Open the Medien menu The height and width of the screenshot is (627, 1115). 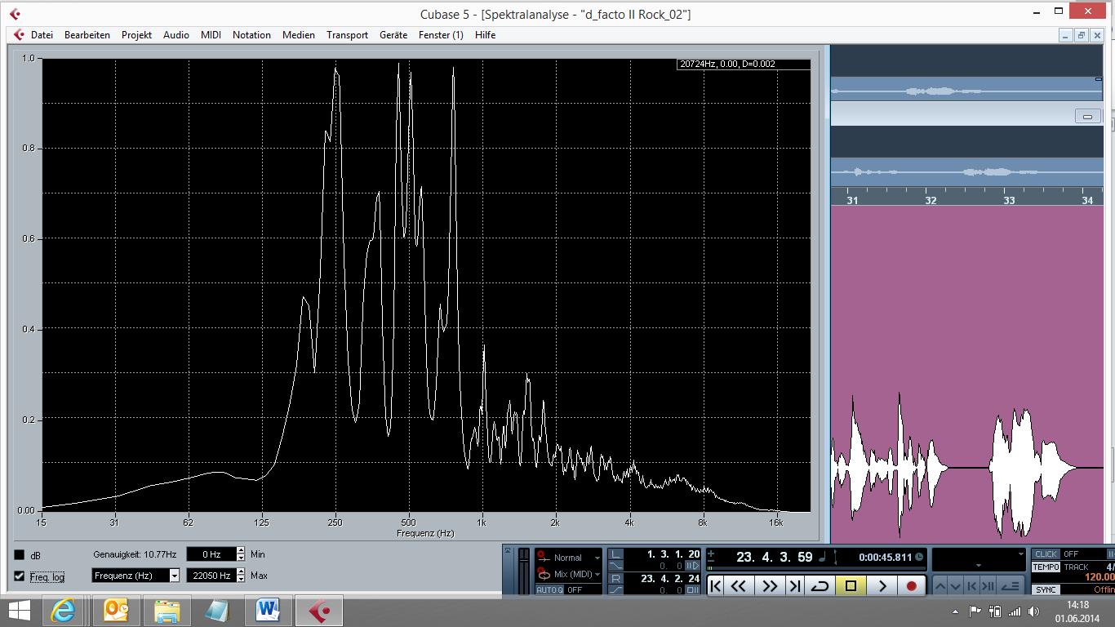pos(299,35)
